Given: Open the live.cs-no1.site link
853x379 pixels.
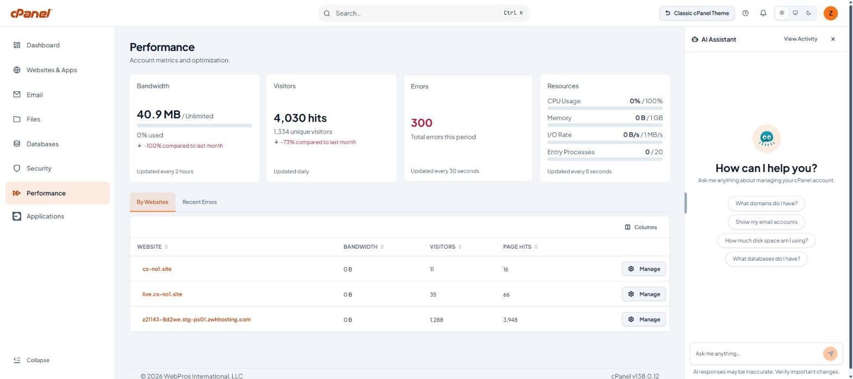Looking at the screenshot, I should pos(162,294).
